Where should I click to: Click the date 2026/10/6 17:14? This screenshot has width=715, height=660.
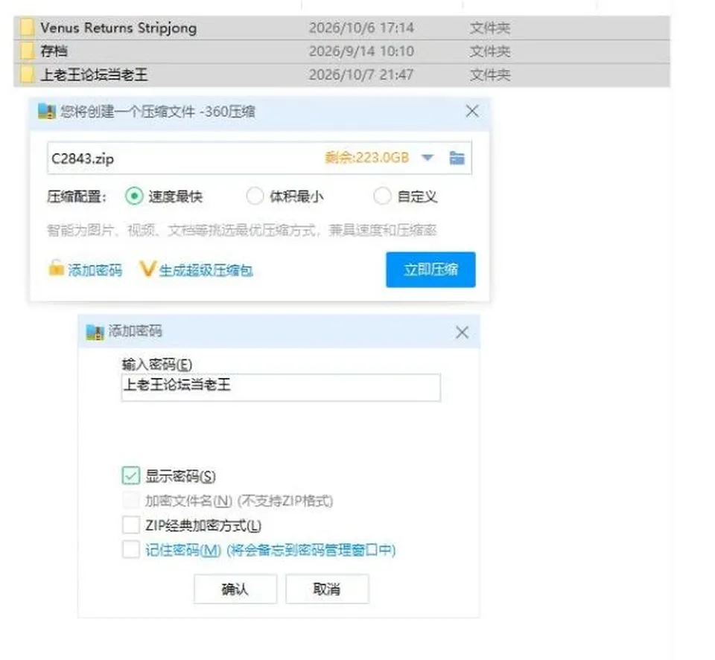click(x=362, y=28)
